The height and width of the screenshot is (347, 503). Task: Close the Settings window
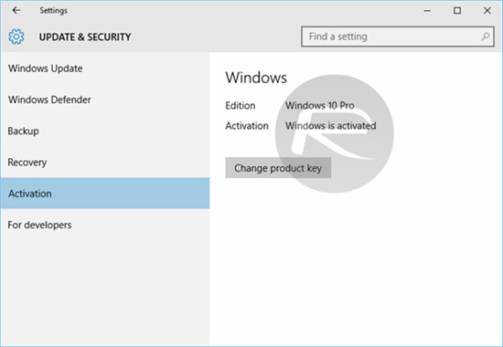(x=487, y=11)
